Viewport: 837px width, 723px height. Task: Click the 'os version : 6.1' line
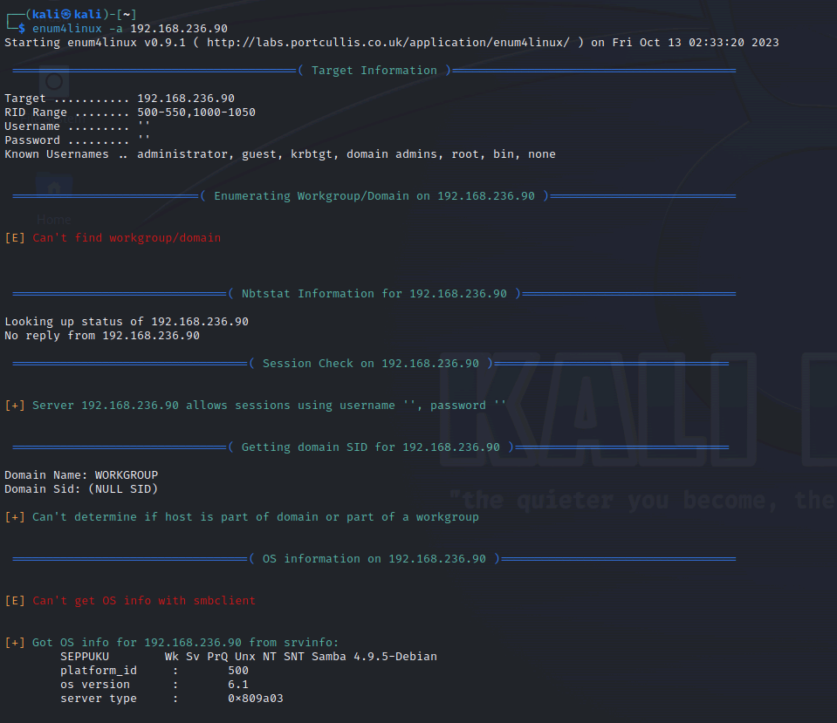pos(154,684)
